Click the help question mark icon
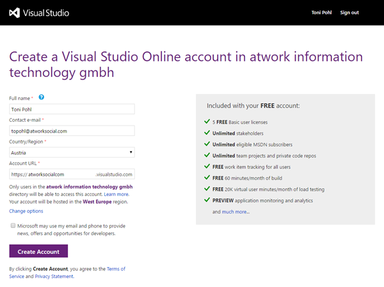Screen dimensions: 384x287 tap(42, 97)
